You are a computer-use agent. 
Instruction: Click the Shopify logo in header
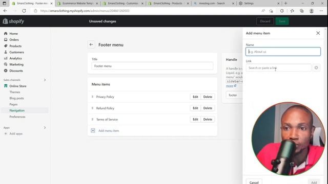tap(13, 21)
